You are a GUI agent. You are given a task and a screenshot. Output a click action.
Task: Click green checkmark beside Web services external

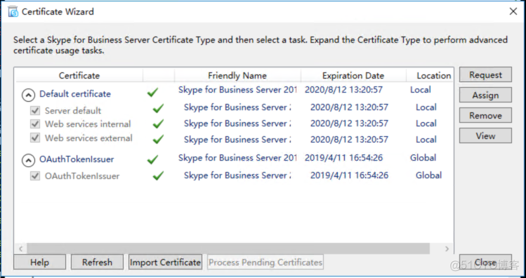158,139
